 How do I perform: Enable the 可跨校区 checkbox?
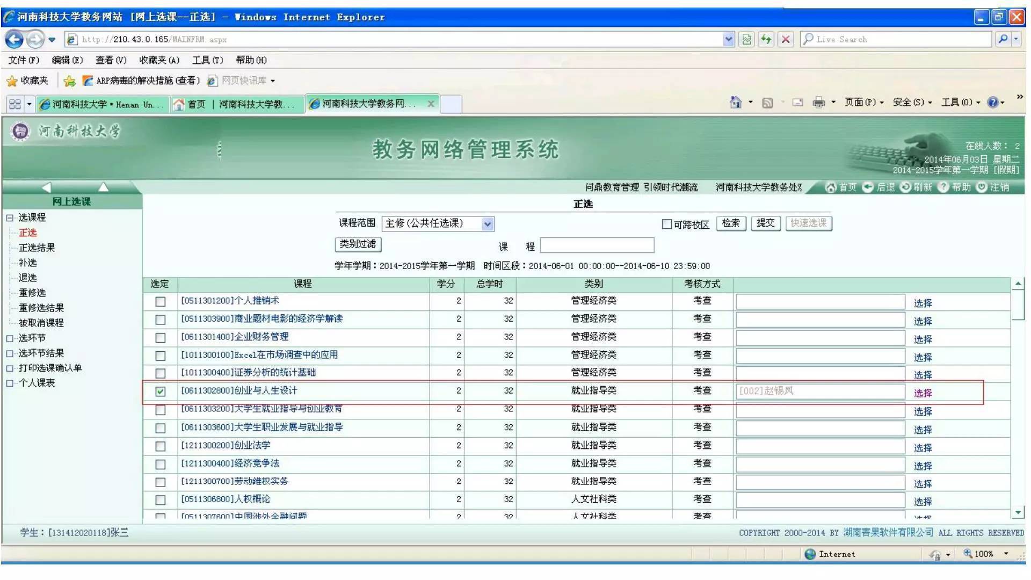666,224
